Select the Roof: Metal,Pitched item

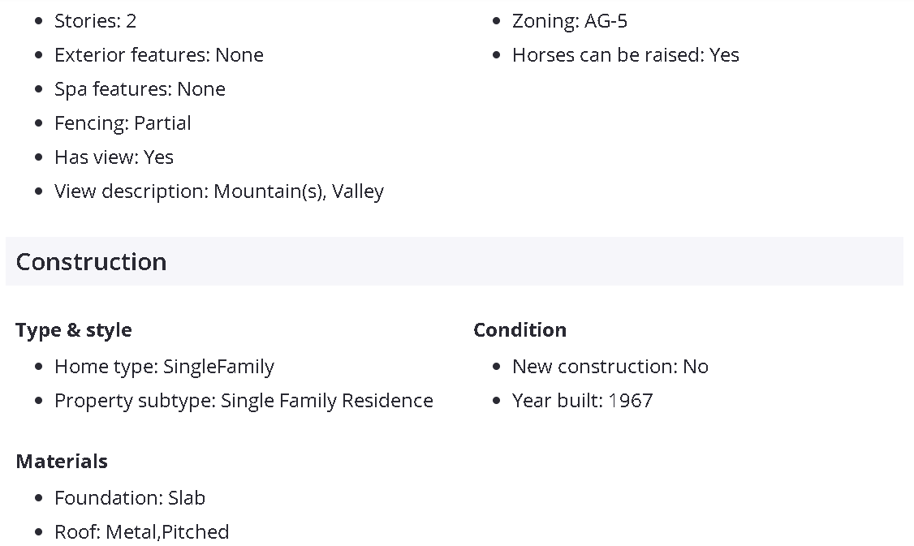tap(141, 532)
